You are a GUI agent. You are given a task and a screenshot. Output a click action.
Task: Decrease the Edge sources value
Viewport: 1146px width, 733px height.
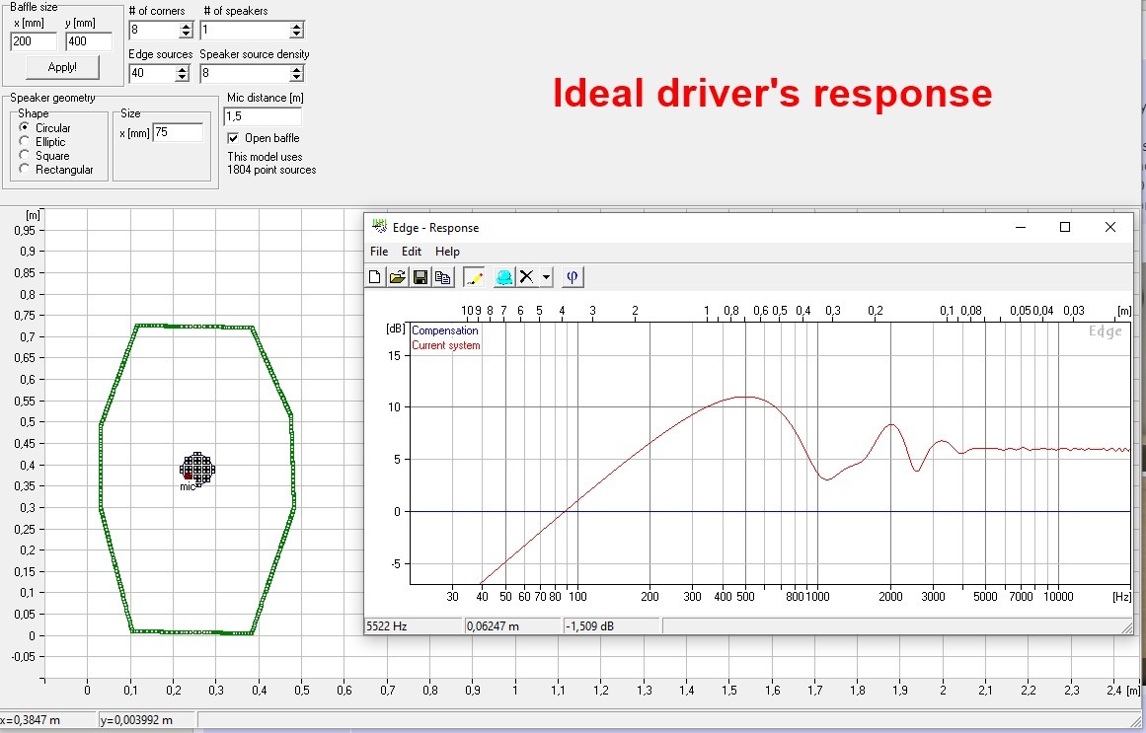(x=183, y=77)
